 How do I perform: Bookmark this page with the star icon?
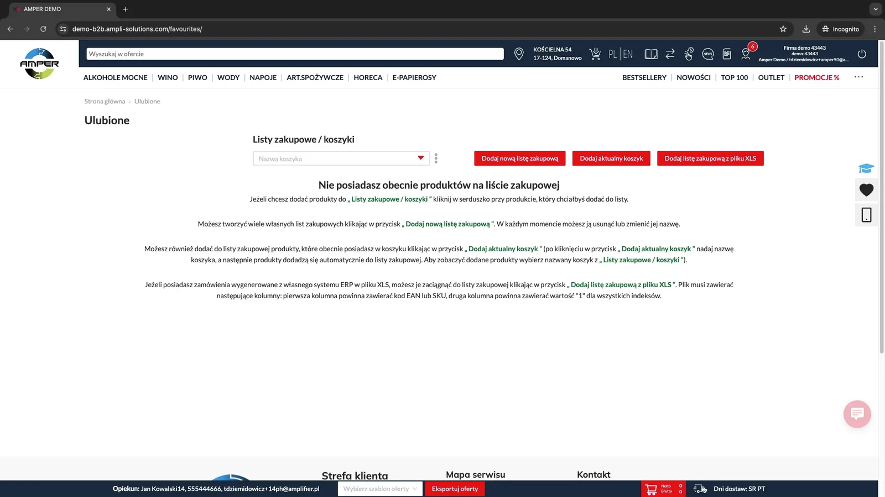click(783, 29)
